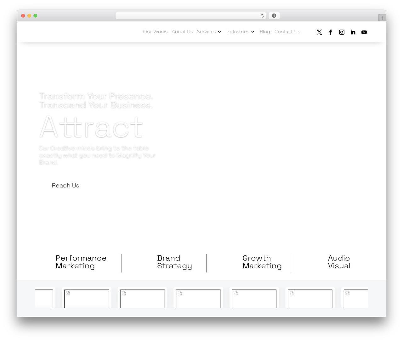This screenshot has height=341, width=403.
Task: Select Audio Visual service
Action: pyautogui.click(x=339, y=262)
